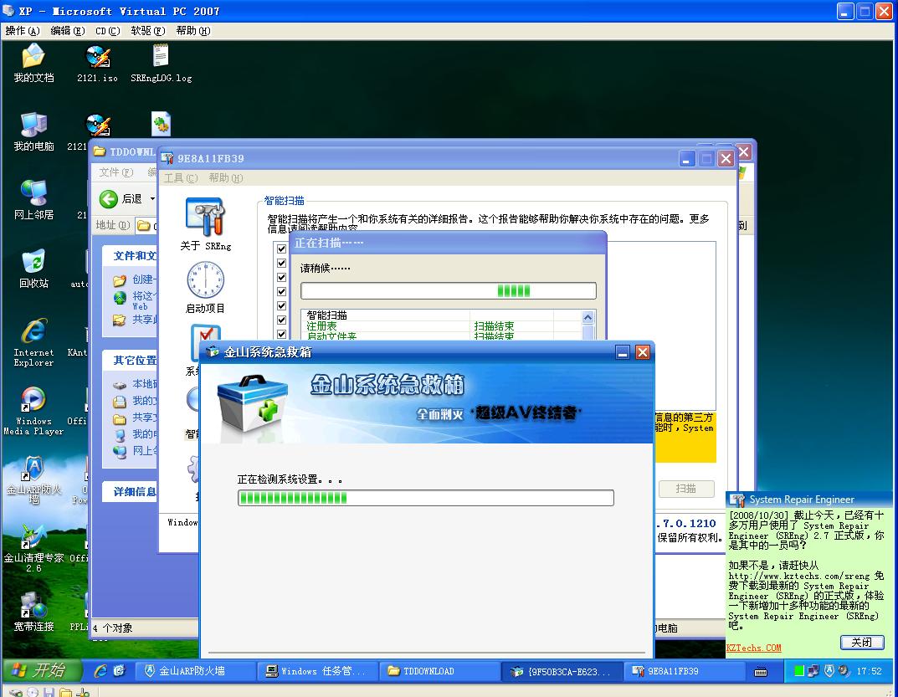Open the 帮助(H) menu in SREng window
Viewport: 898px width, 697px height.
coord(226,178)
